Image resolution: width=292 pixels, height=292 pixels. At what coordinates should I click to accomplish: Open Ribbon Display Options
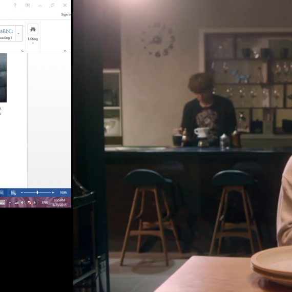pyautogui.click(x=27, y=5)
